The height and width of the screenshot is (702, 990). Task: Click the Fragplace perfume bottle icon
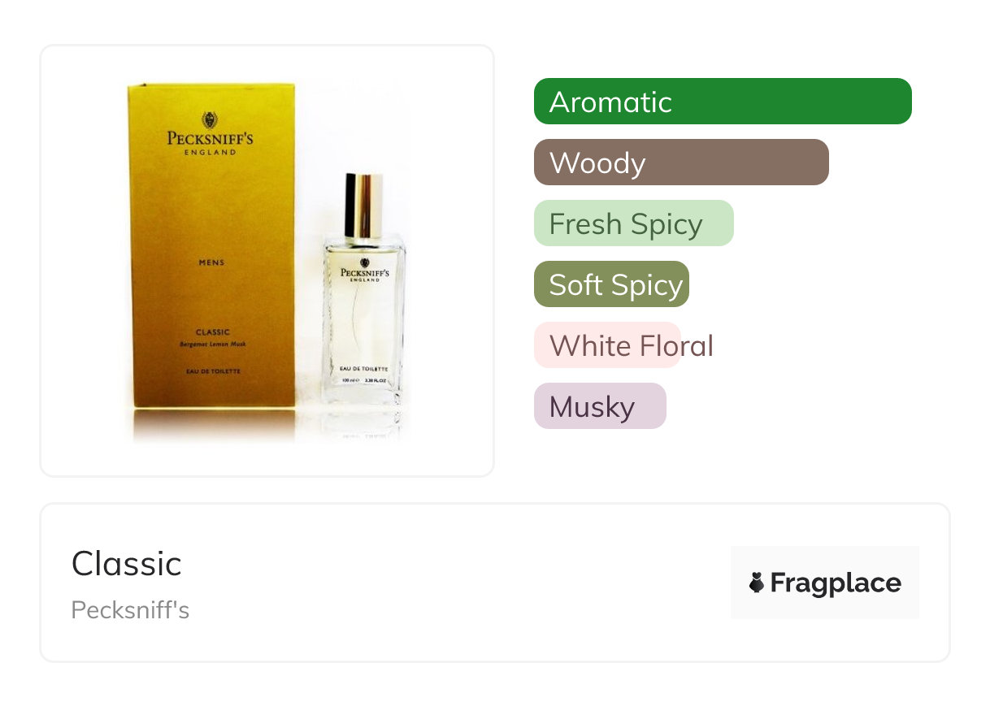tap(757, 583)
